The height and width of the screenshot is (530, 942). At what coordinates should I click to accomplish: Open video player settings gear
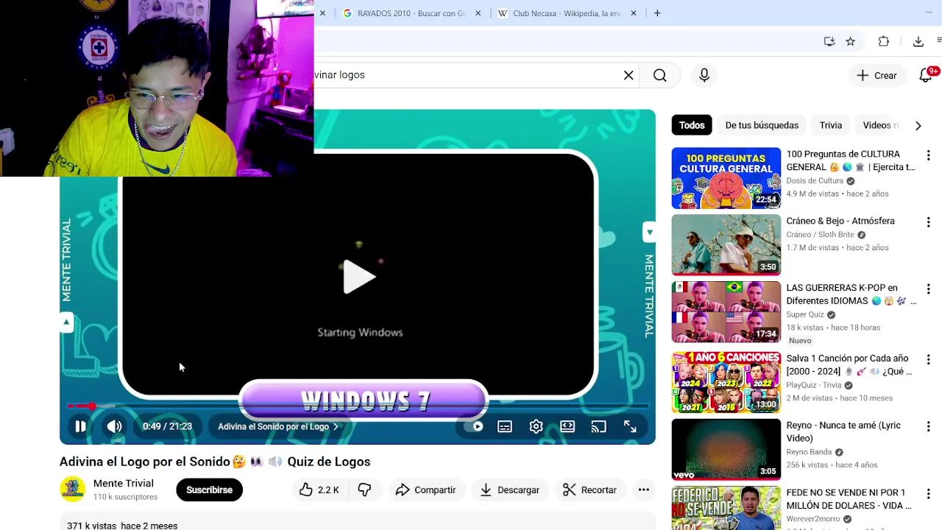(536, 426)
